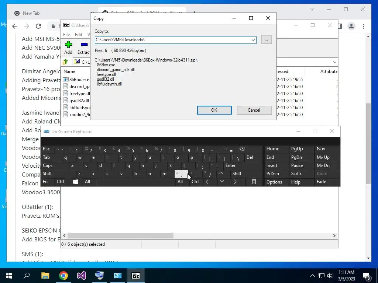This screenshot has width=378, height=283.
Task: Select the discord_game_sdk file row icon
Action: 66,86
